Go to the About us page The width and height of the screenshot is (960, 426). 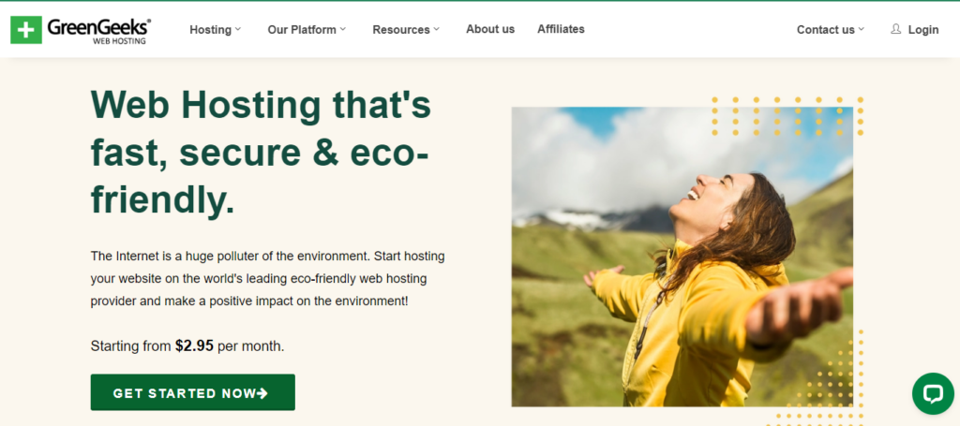coord(490,29)
